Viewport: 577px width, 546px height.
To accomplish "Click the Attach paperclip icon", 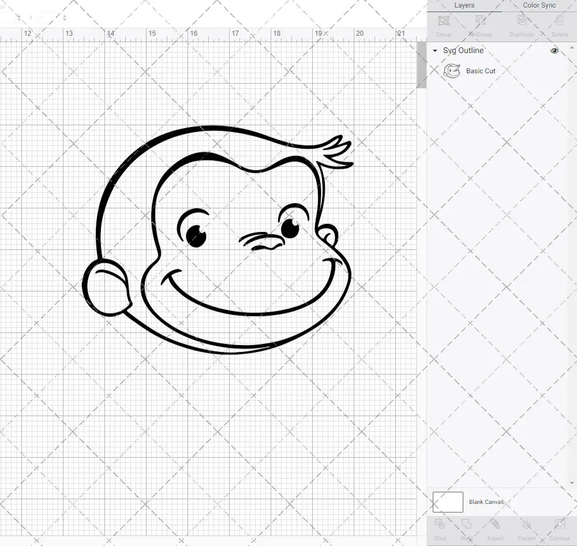I will [x=495, y=528].
